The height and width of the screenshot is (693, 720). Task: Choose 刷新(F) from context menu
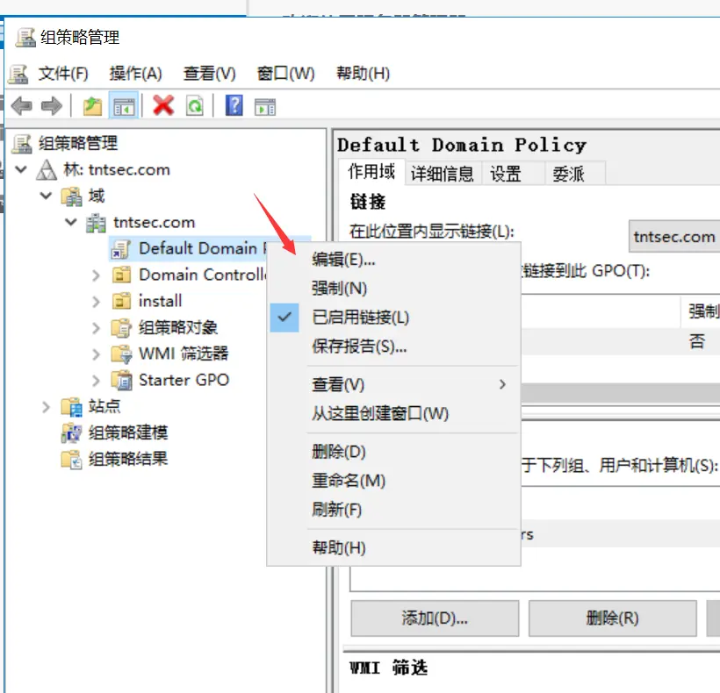(x=393, y=510)
